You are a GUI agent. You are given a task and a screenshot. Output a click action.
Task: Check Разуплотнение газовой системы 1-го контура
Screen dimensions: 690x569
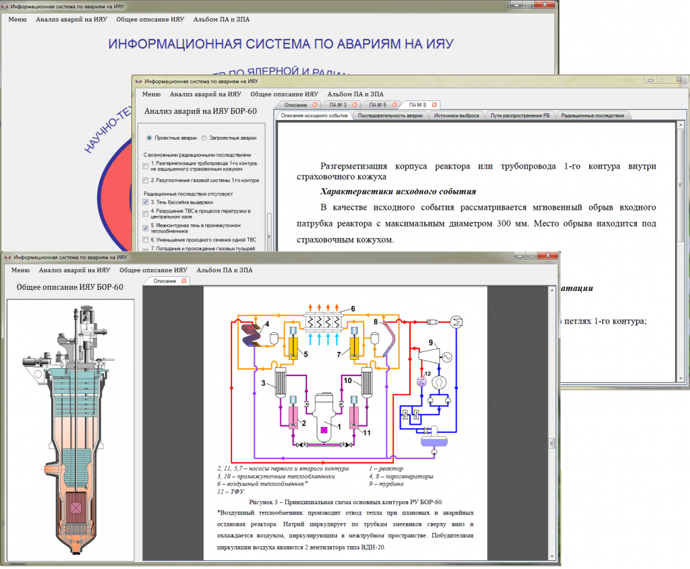point(146,181)
